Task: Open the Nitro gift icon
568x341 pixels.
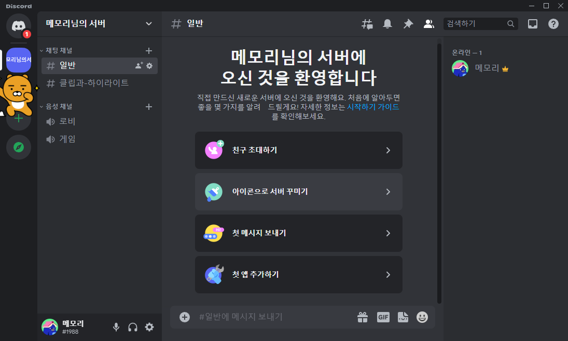Action: pyautogui.click(x=362, y=317)
